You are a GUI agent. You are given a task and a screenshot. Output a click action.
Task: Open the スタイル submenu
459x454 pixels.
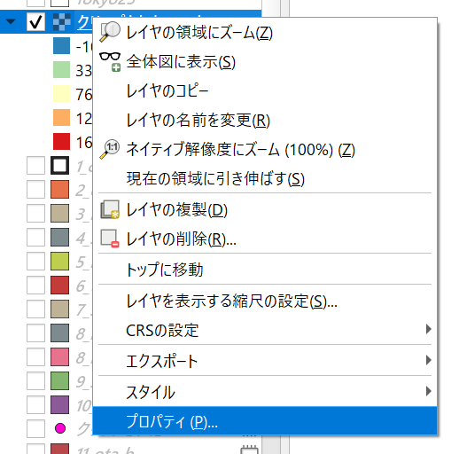pos(265,391)
